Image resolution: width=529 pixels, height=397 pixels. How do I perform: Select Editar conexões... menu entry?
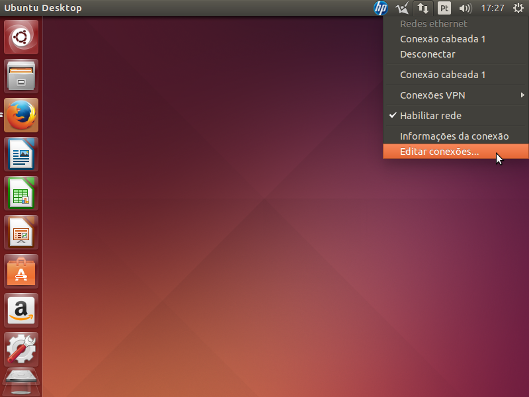tap(440, 152)
